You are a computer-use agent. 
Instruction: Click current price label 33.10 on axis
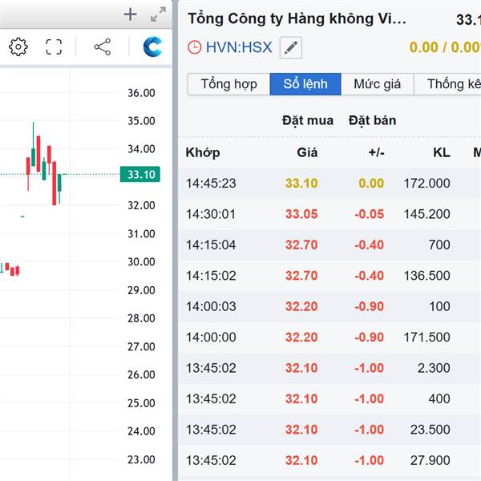(x=140, y=175)
